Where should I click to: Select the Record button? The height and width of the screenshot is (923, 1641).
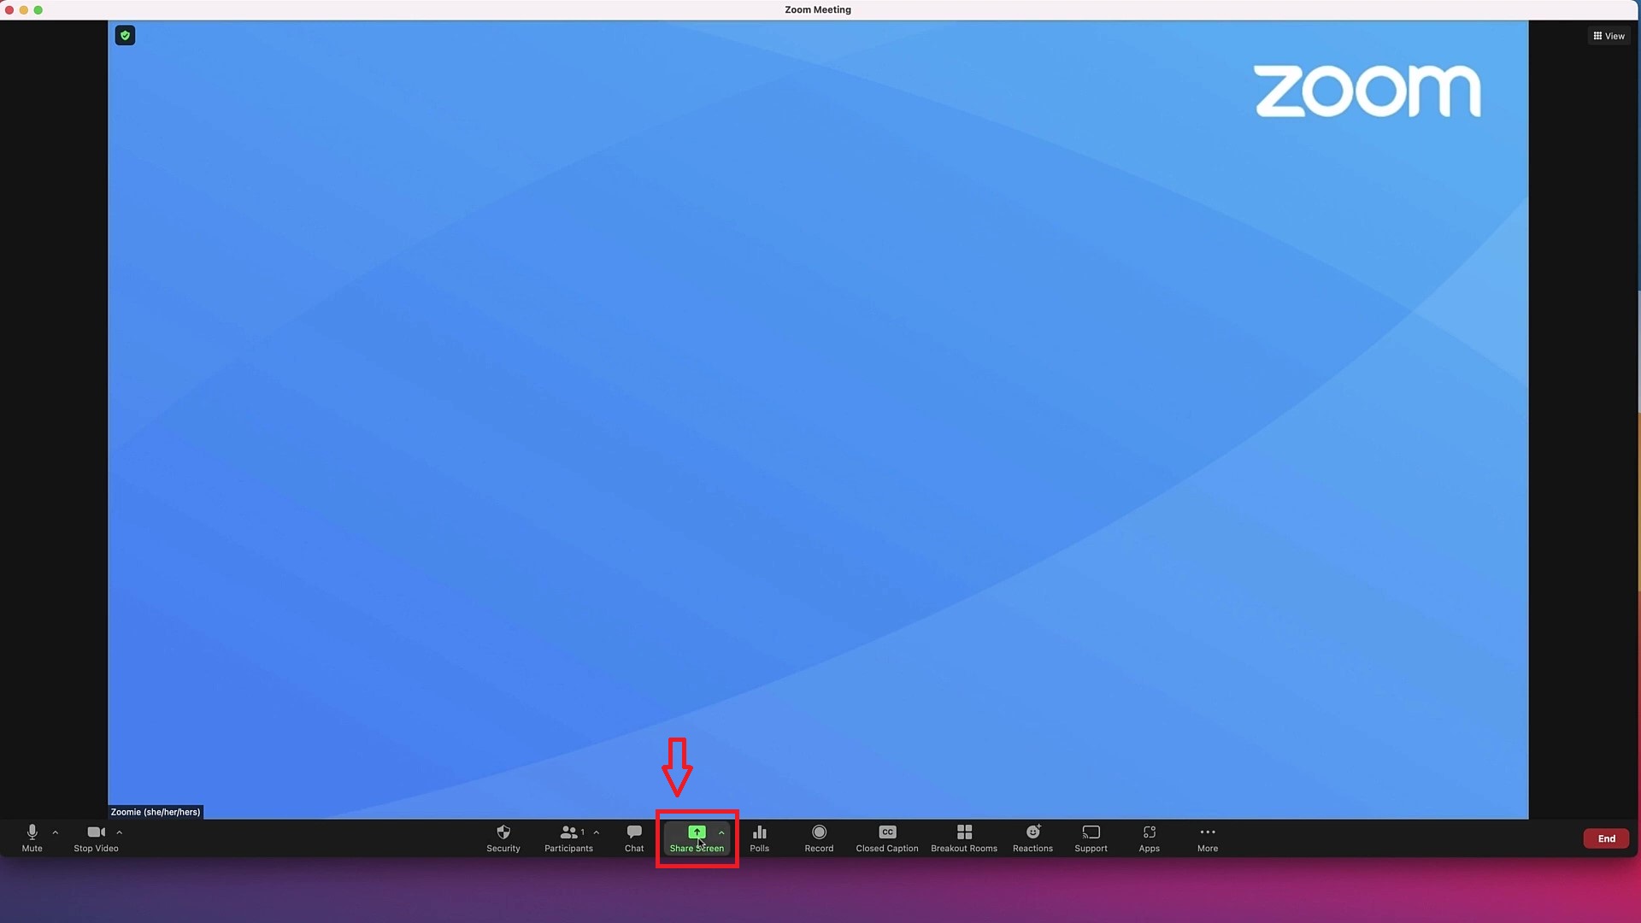[820, 838]
